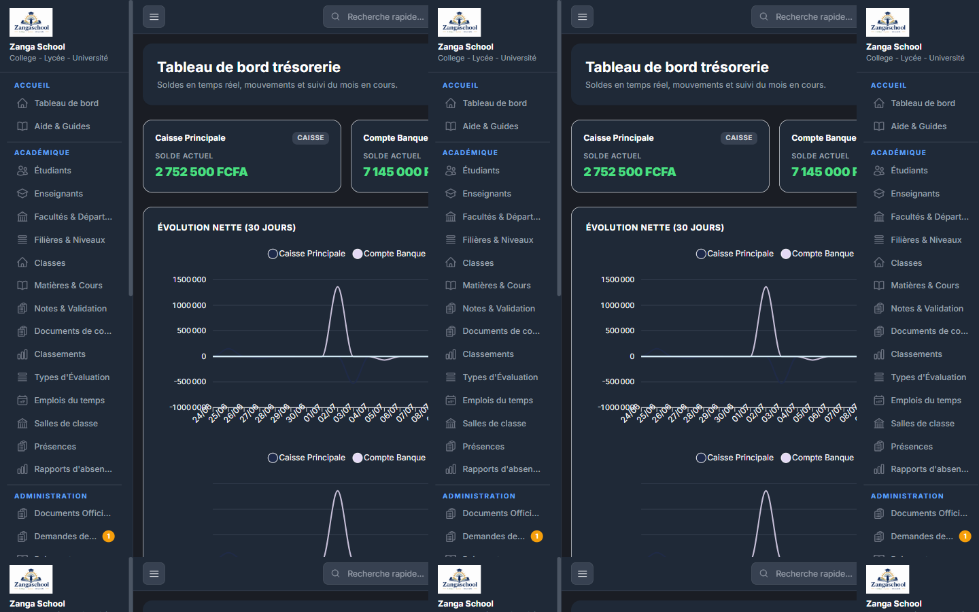This screenshot has width=979, height=612.
Task: Select ADMINISTRATION section header in the leftmost sidebar
Action: [50, 496]
